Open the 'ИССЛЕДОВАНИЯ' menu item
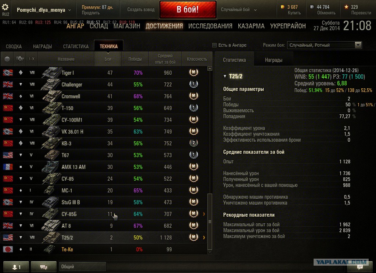Viewport: 376px width, 273px height. (210, 26)
